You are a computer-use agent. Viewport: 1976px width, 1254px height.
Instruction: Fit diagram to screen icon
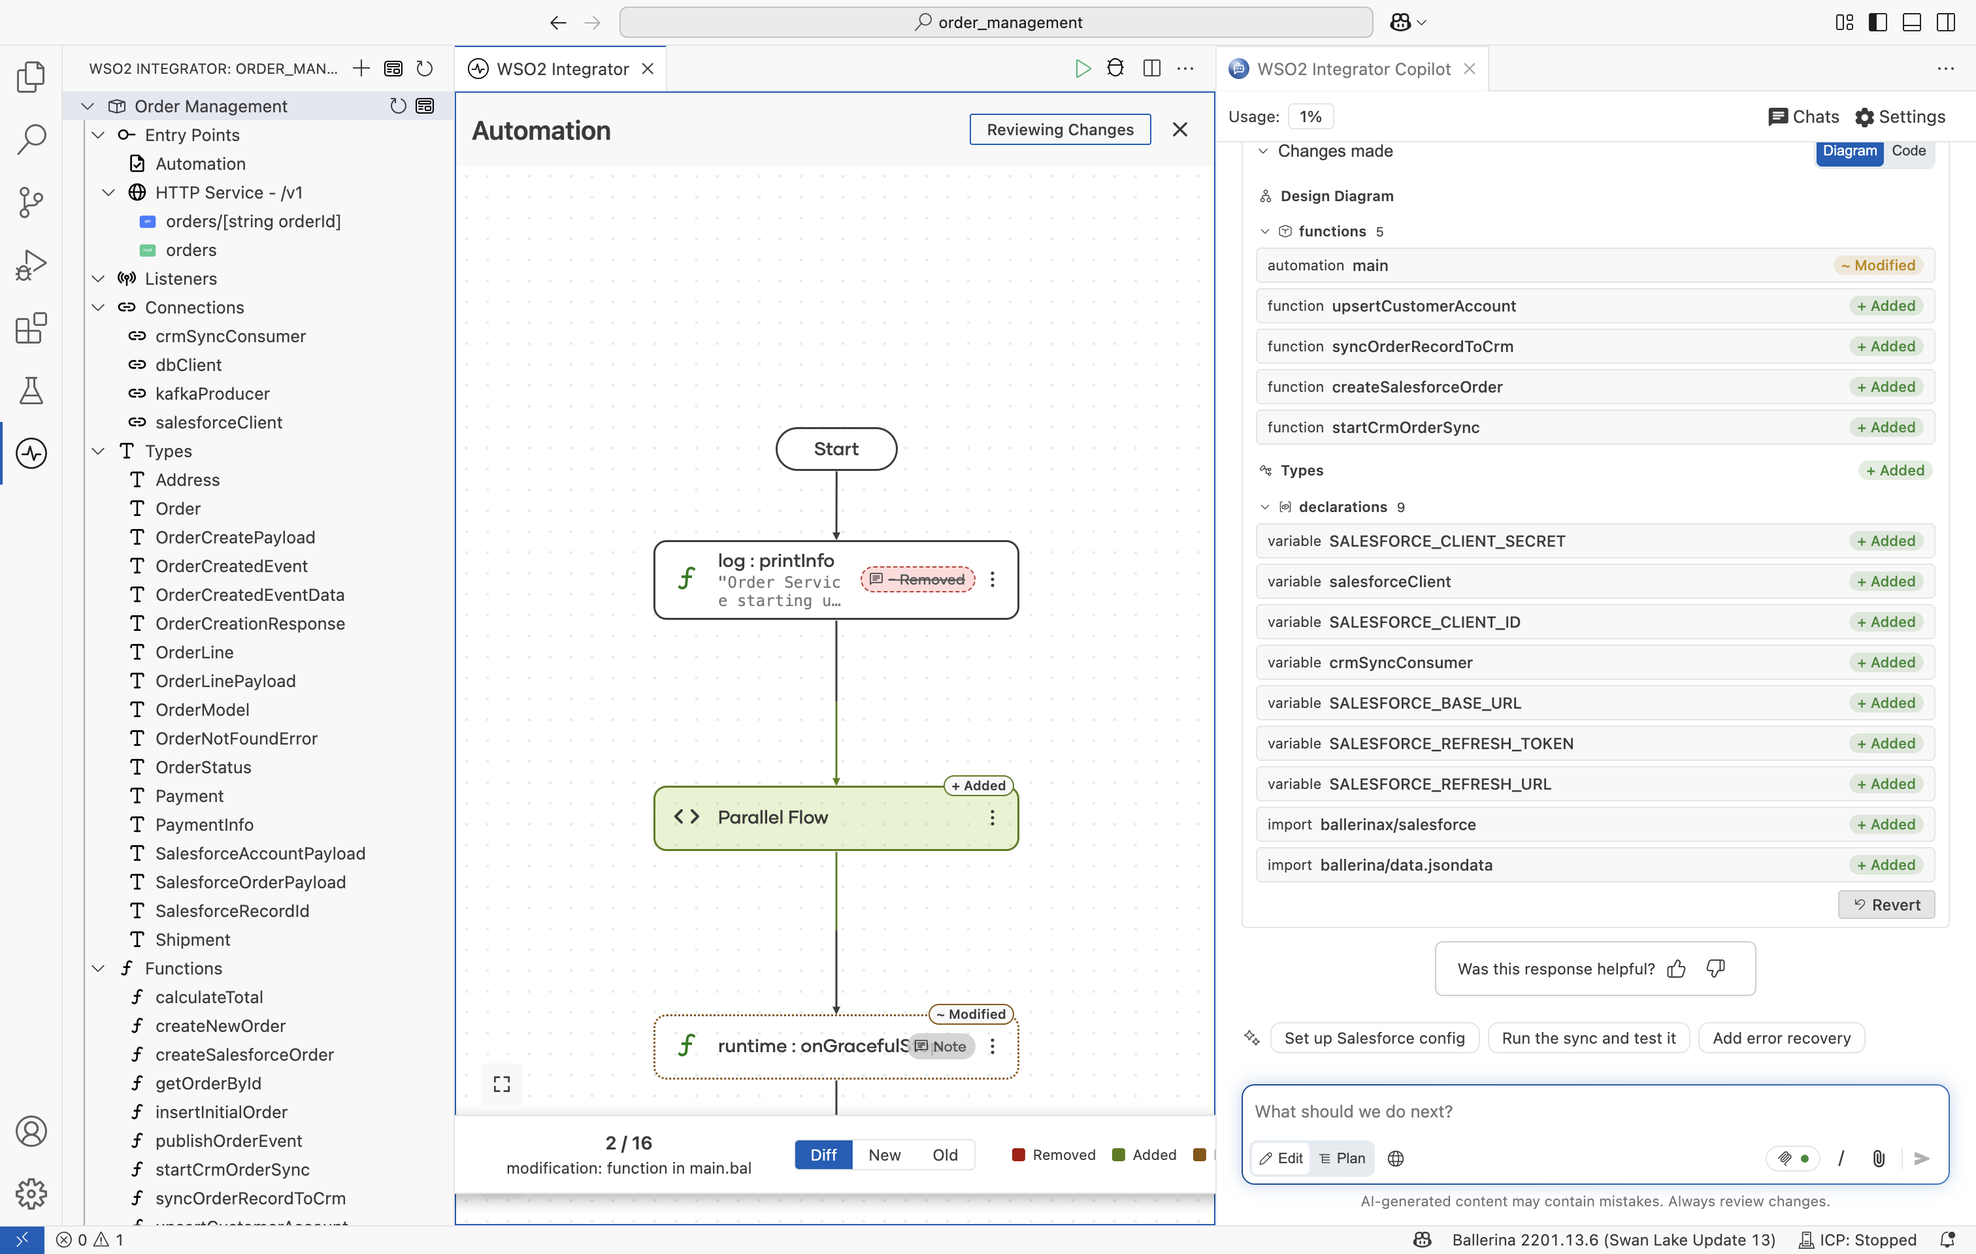pos(501,1084)
